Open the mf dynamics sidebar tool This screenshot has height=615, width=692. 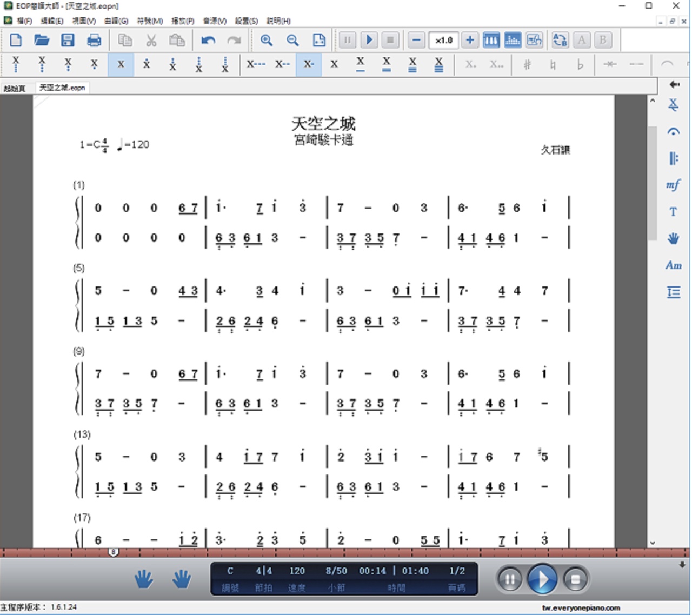tap(673, 185)
